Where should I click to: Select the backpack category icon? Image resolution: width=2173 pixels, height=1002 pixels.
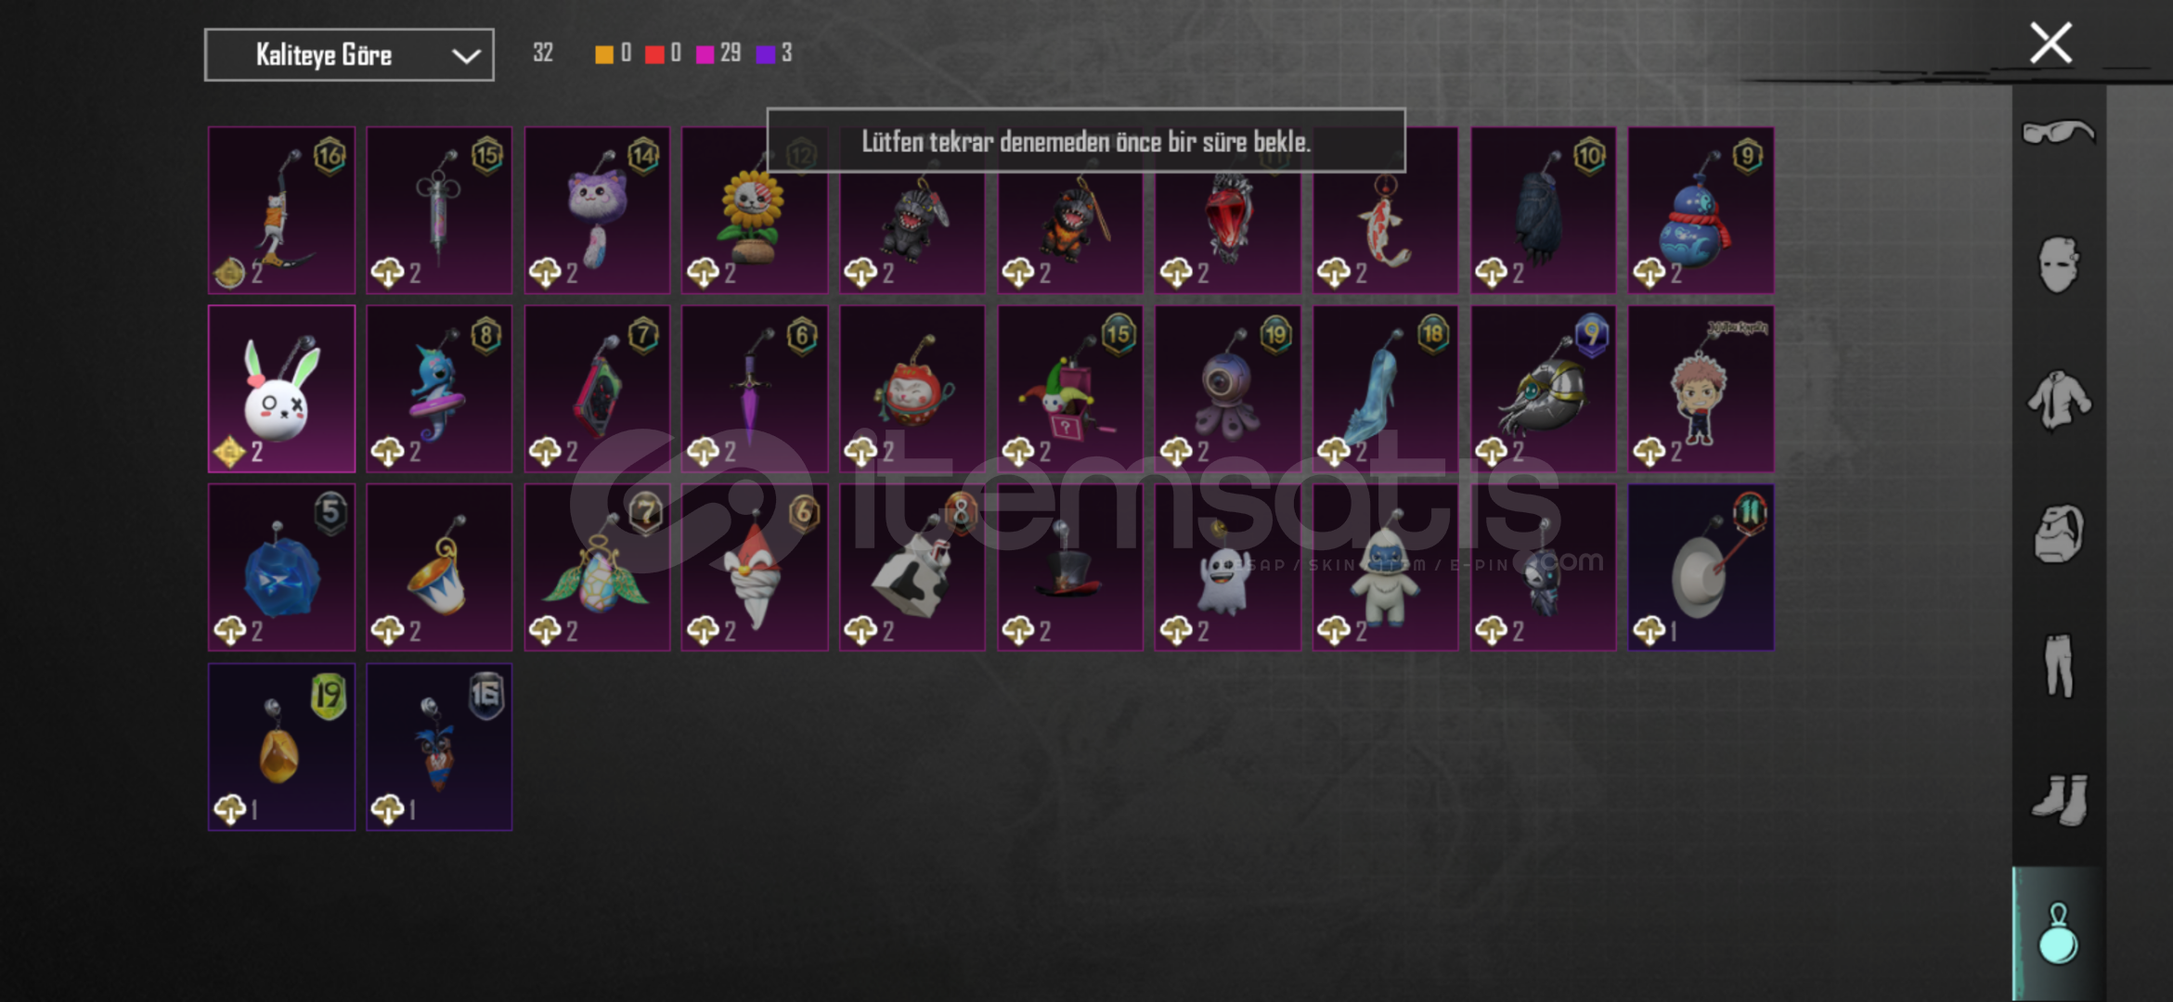(2058, 533)
